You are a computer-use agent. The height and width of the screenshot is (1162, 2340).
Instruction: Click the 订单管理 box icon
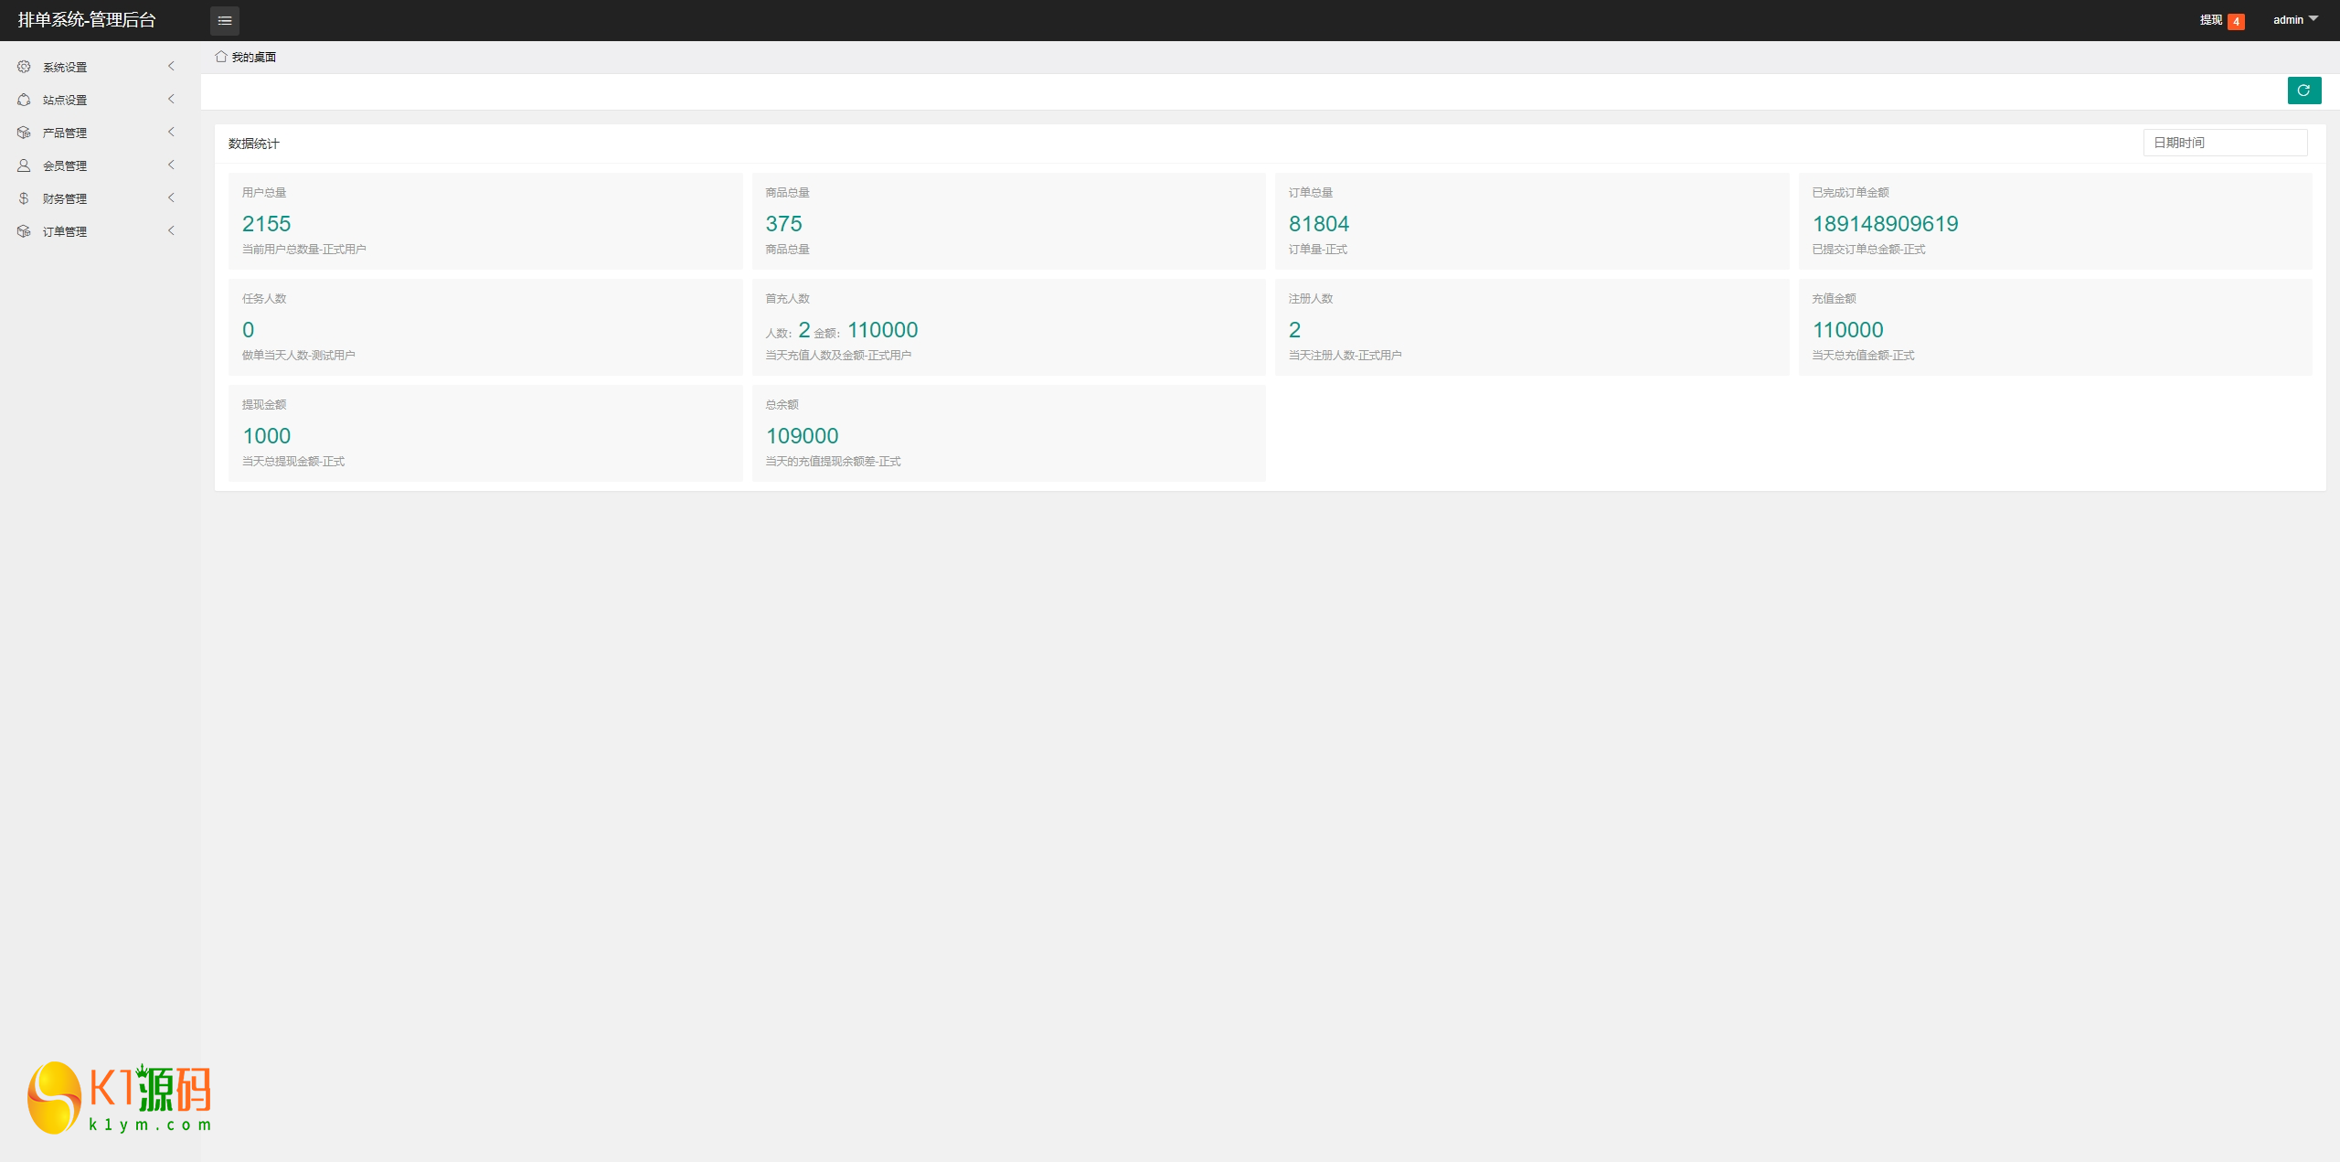[24, 231]
